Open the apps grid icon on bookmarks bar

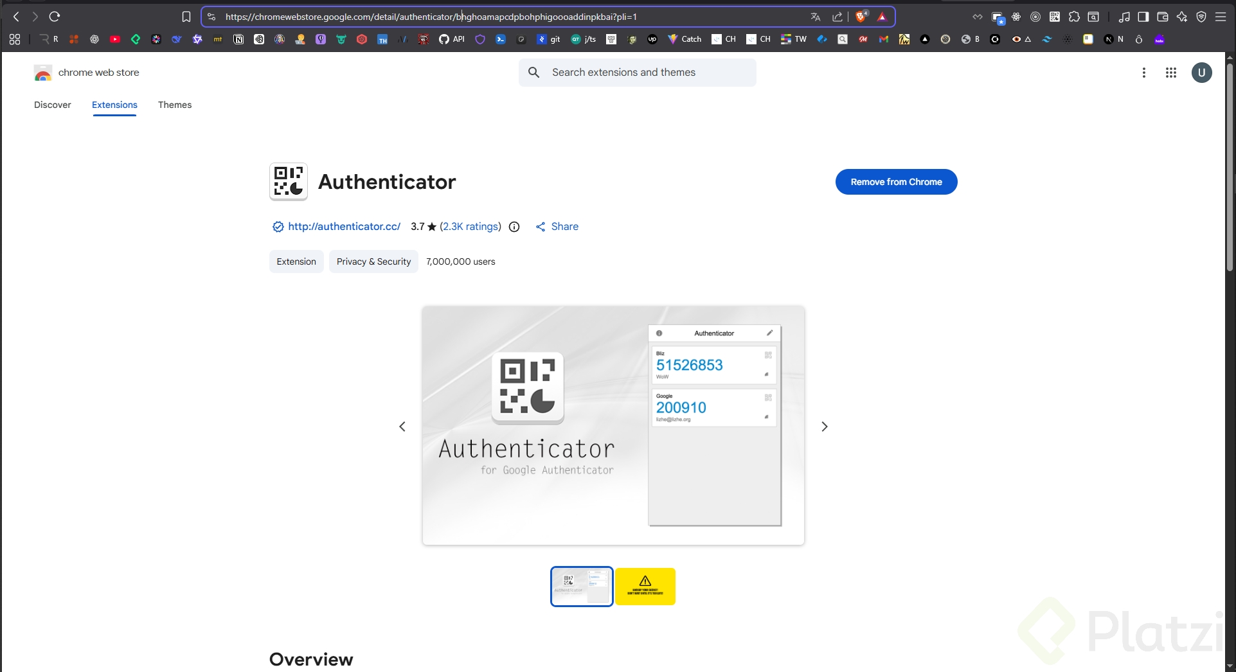pos(15,39)
